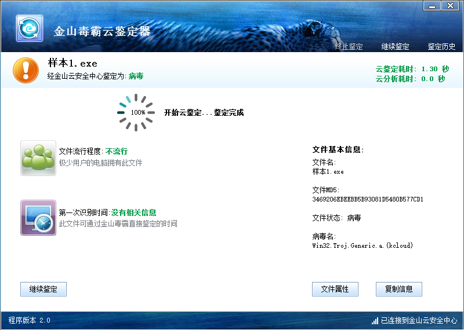Click the orange warning exclamation icon
464x330 pixels.
26,70
